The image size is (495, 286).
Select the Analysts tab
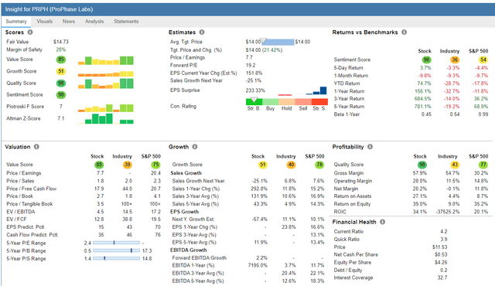click(94, 22)
